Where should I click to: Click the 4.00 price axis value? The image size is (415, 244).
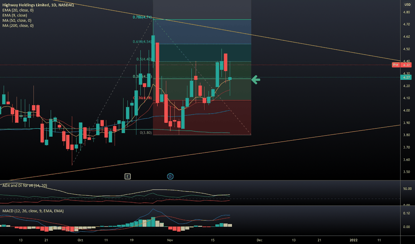click(x=407, y=110)
